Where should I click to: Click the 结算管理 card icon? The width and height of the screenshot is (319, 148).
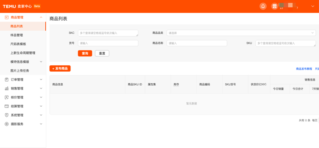click(x=7, y=106)
